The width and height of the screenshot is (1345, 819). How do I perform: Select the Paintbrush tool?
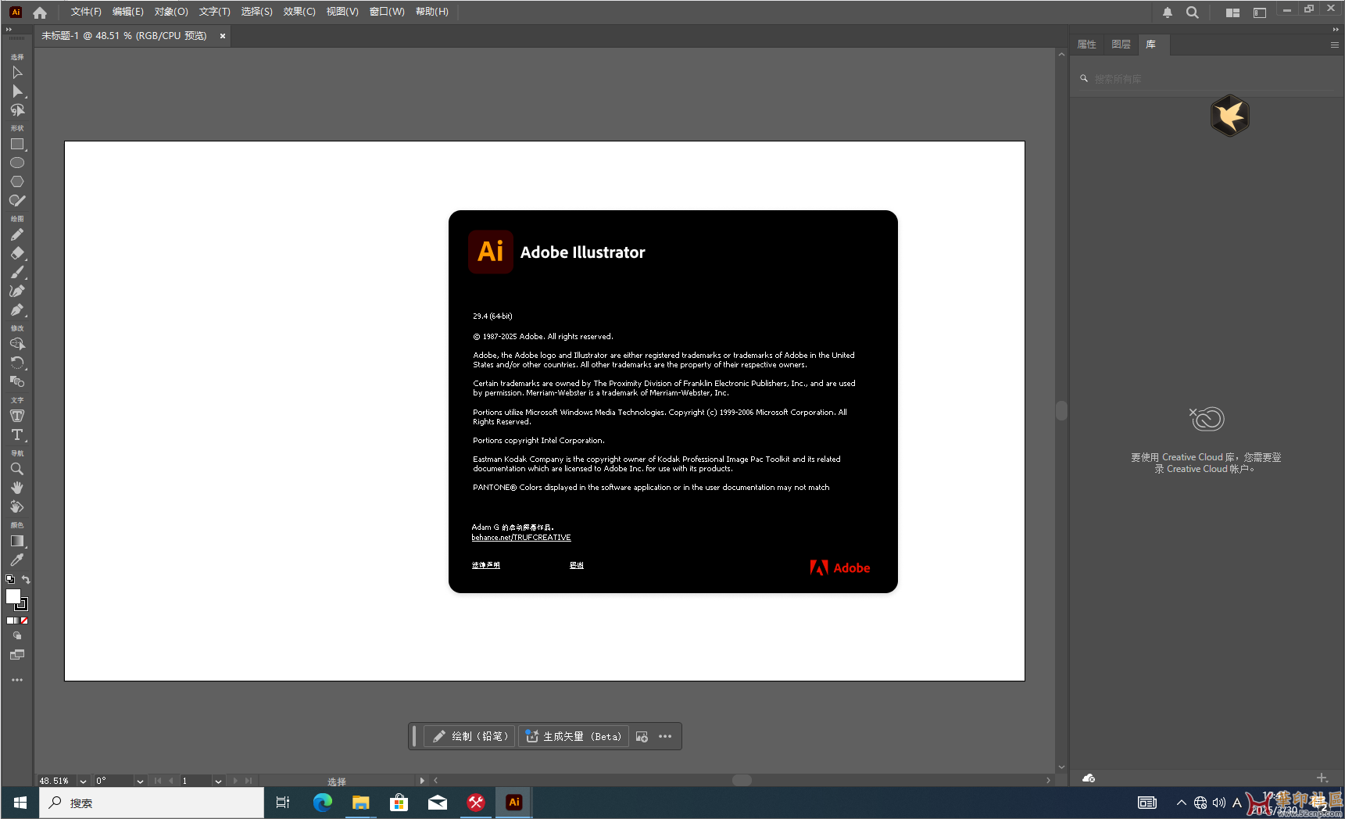tap(17, 272)
